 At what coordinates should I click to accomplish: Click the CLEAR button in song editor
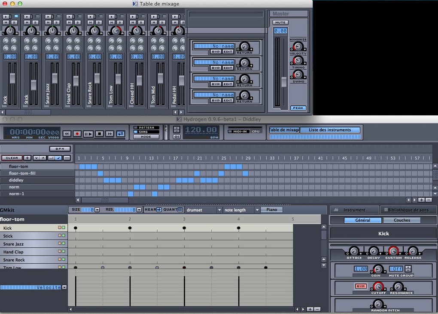pyautogui.click(x=12, y=158)
